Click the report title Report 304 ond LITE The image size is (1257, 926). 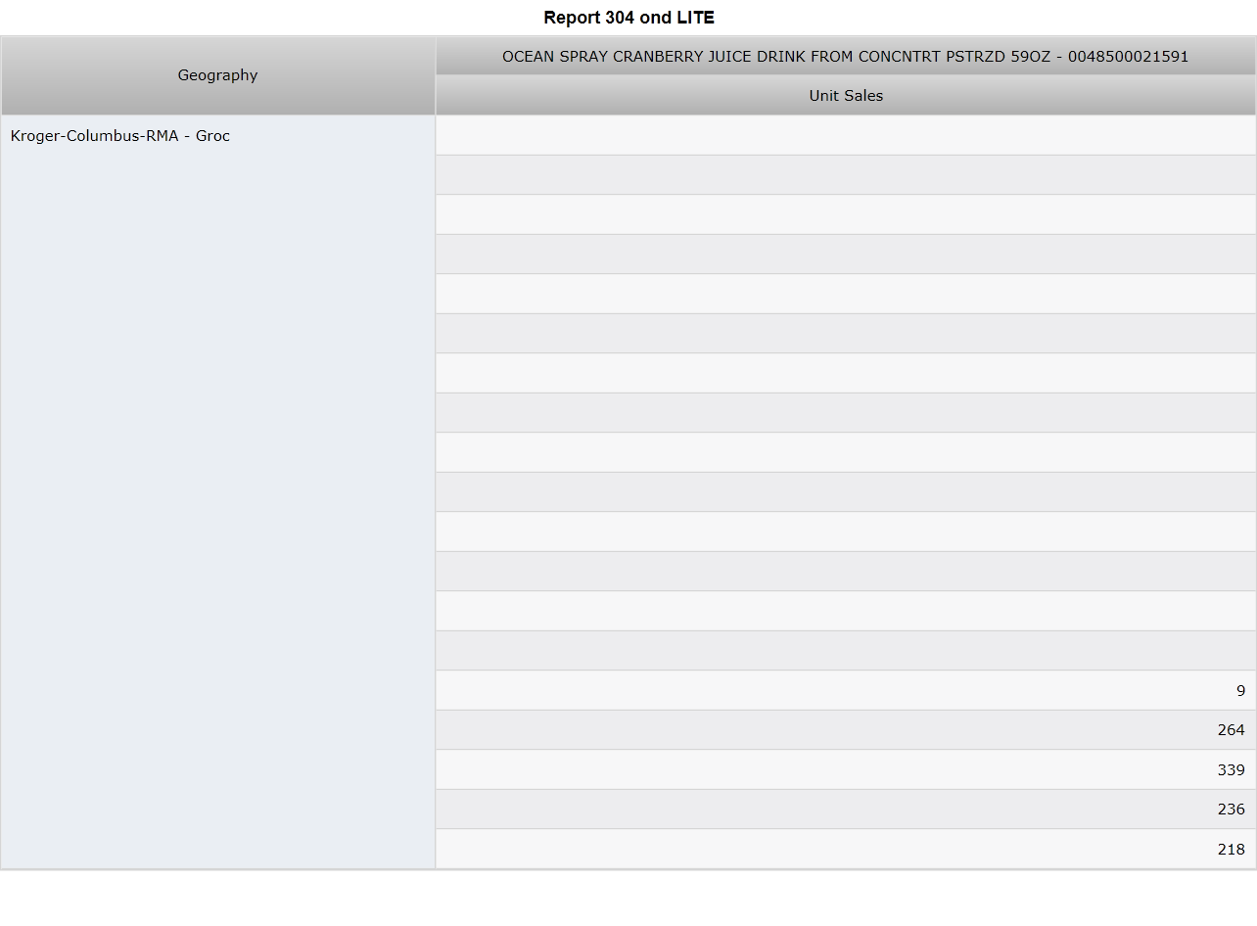click(628, 18)
